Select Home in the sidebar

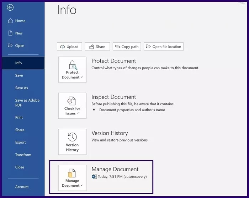click(x=23, y=21)
